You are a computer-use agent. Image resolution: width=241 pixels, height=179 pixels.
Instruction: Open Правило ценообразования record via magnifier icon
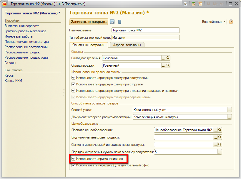220,130
